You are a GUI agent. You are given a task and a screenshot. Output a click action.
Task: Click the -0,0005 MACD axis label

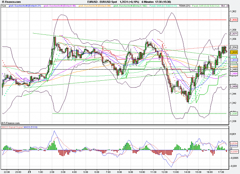[234, 158]
